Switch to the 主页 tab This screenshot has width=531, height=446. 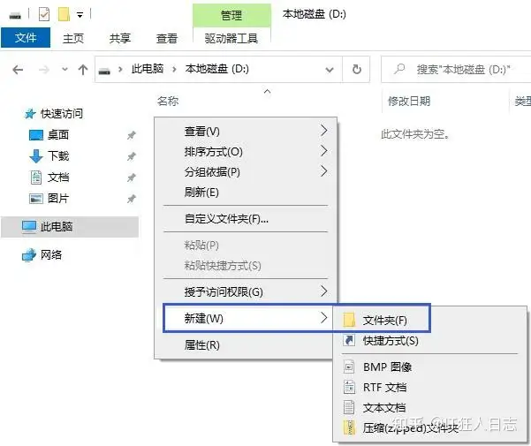[73, 38]
